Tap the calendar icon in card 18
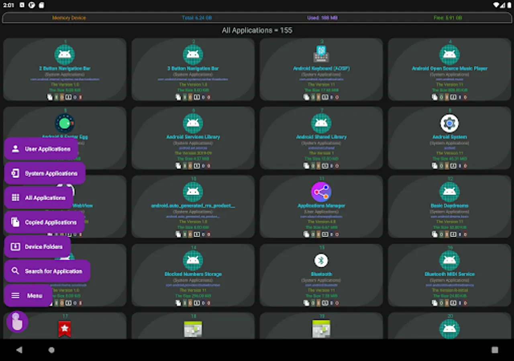This screenshot has width=514, height=361. click(193, 329)
